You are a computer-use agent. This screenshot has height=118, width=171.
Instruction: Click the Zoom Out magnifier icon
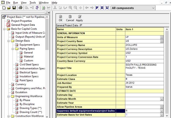75,8
